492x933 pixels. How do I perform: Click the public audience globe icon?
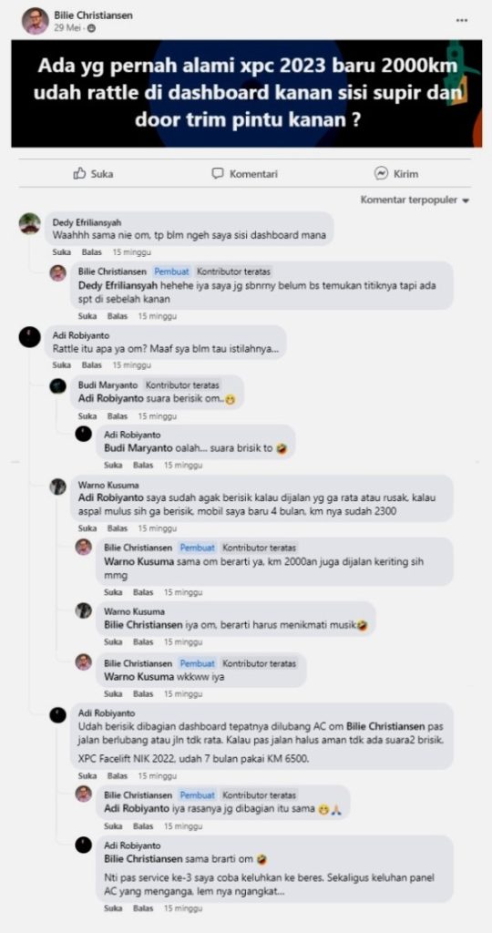[x=91, y=28]
